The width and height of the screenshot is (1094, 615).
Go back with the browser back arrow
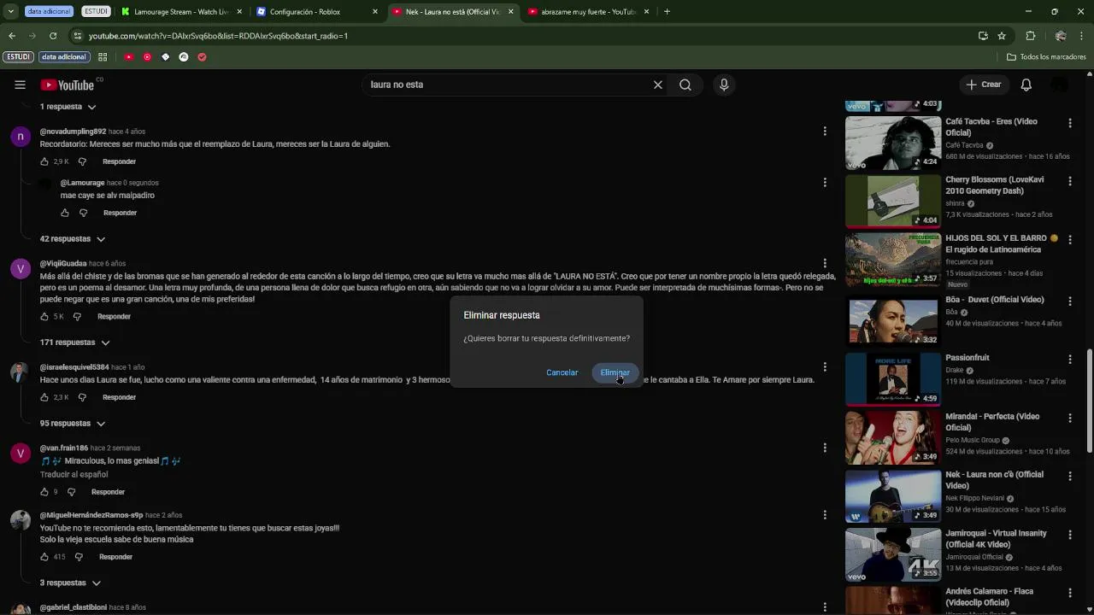point(12,36)
